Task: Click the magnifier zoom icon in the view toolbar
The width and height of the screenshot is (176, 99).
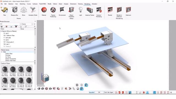Action: [66, 89]
